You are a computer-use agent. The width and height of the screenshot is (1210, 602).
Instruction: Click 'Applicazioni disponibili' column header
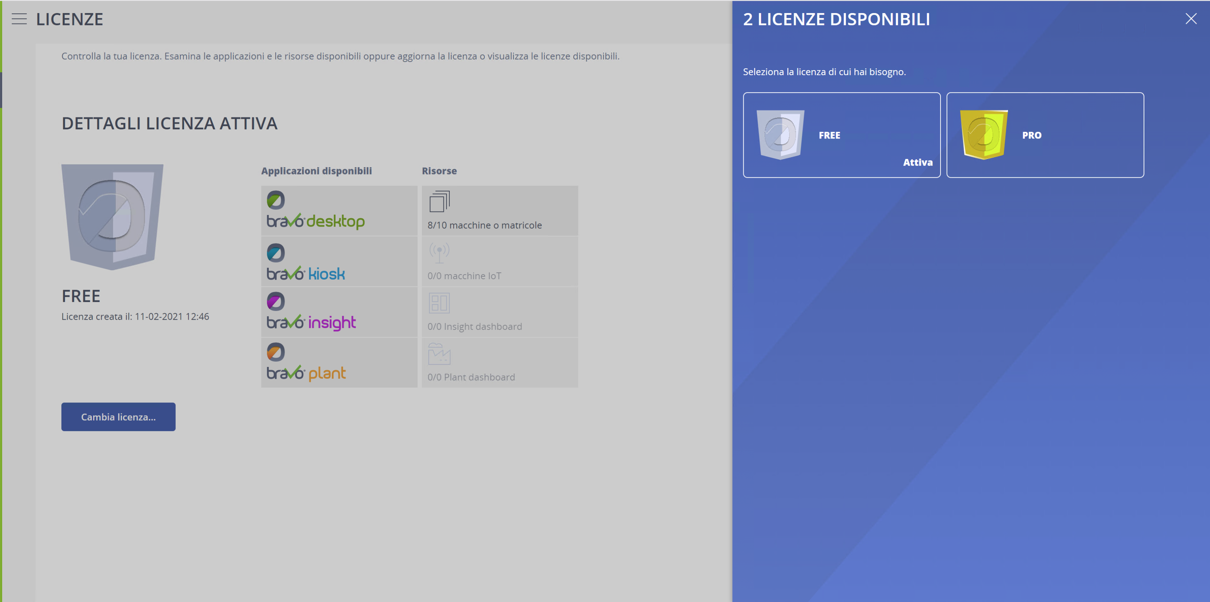coord(316,171)
